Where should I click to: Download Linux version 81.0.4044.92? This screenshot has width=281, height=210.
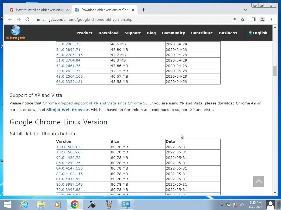(x=68, y=179)
